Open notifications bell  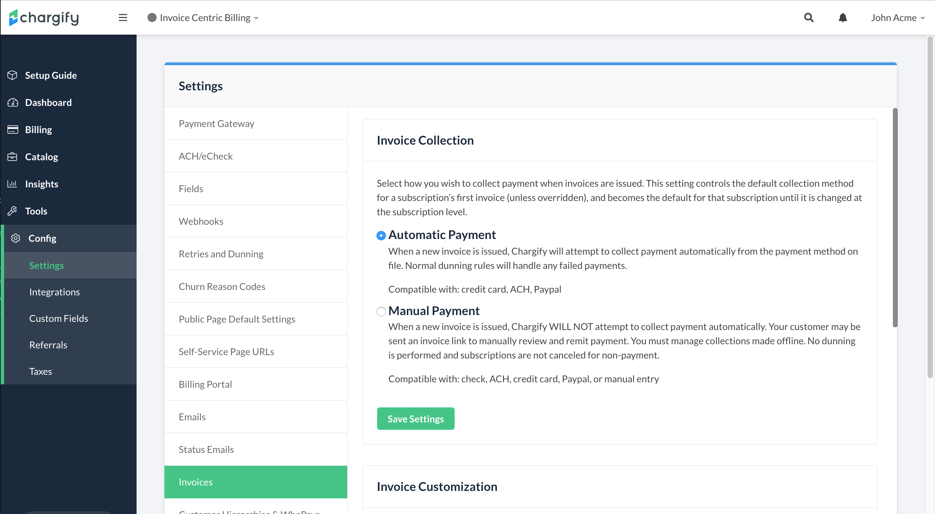[x=843, y=17]
